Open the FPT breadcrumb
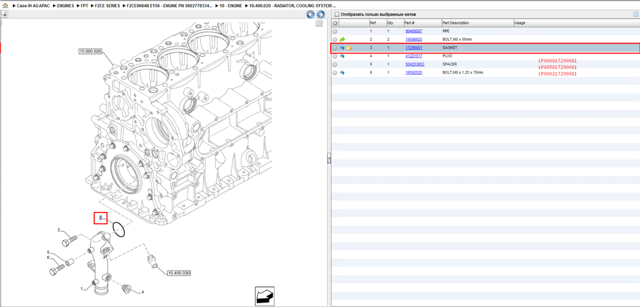Screen dimensions: 640x307 tap(84, 6)
